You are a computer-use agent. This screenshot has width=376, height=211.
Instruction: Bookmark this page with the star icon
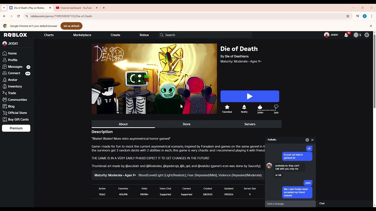tap(348, 16)
